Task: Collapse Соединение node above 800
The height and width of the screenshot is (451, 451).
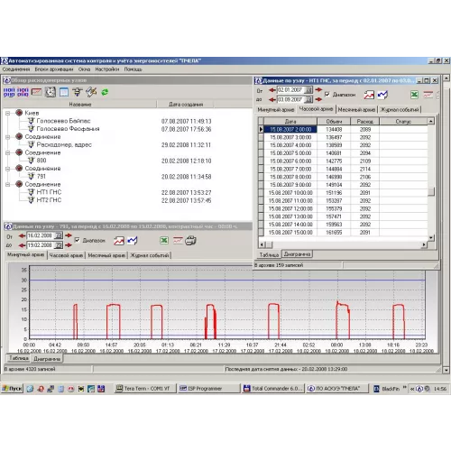Action: click(8, 152)
